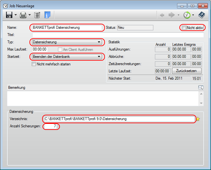Open the help book icon
This screenshot has width=211, height=170.
coord(201,15)
